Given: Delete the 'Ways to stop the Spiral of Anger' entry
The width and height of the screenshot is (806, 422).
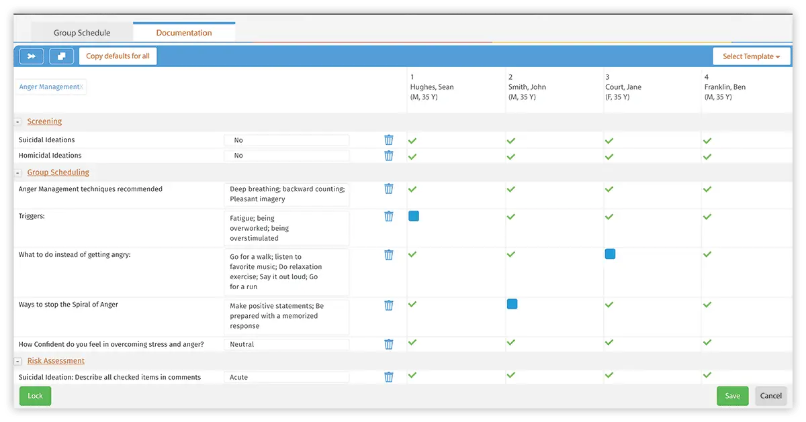Looking at the screenshot, I should [388, 305].
